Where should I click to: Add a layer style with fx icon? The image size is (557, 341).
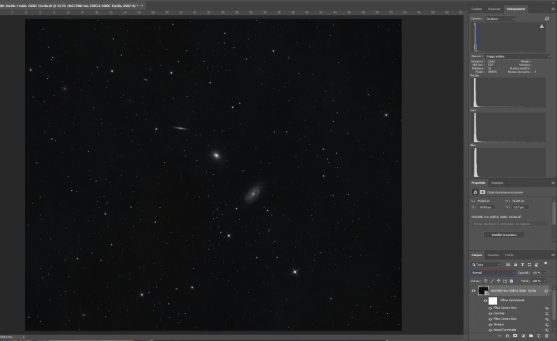[x=508, y=335]
